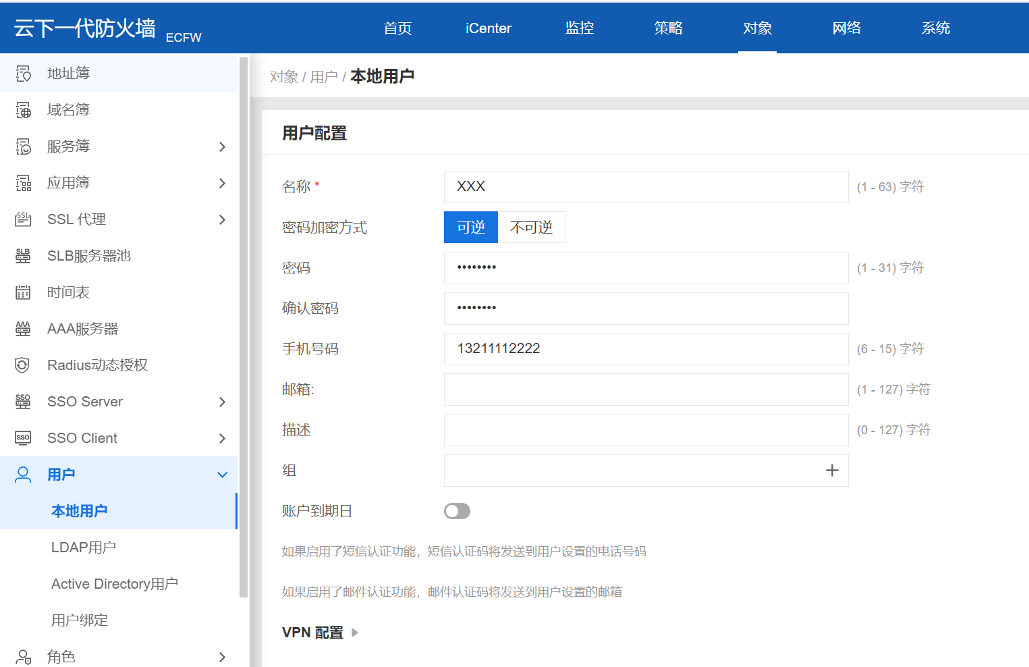Click the AAA服务器 icon in the sidebar
Image resolution: width=1029 pixels, height=667 pixels.
[x=23, y=329]
